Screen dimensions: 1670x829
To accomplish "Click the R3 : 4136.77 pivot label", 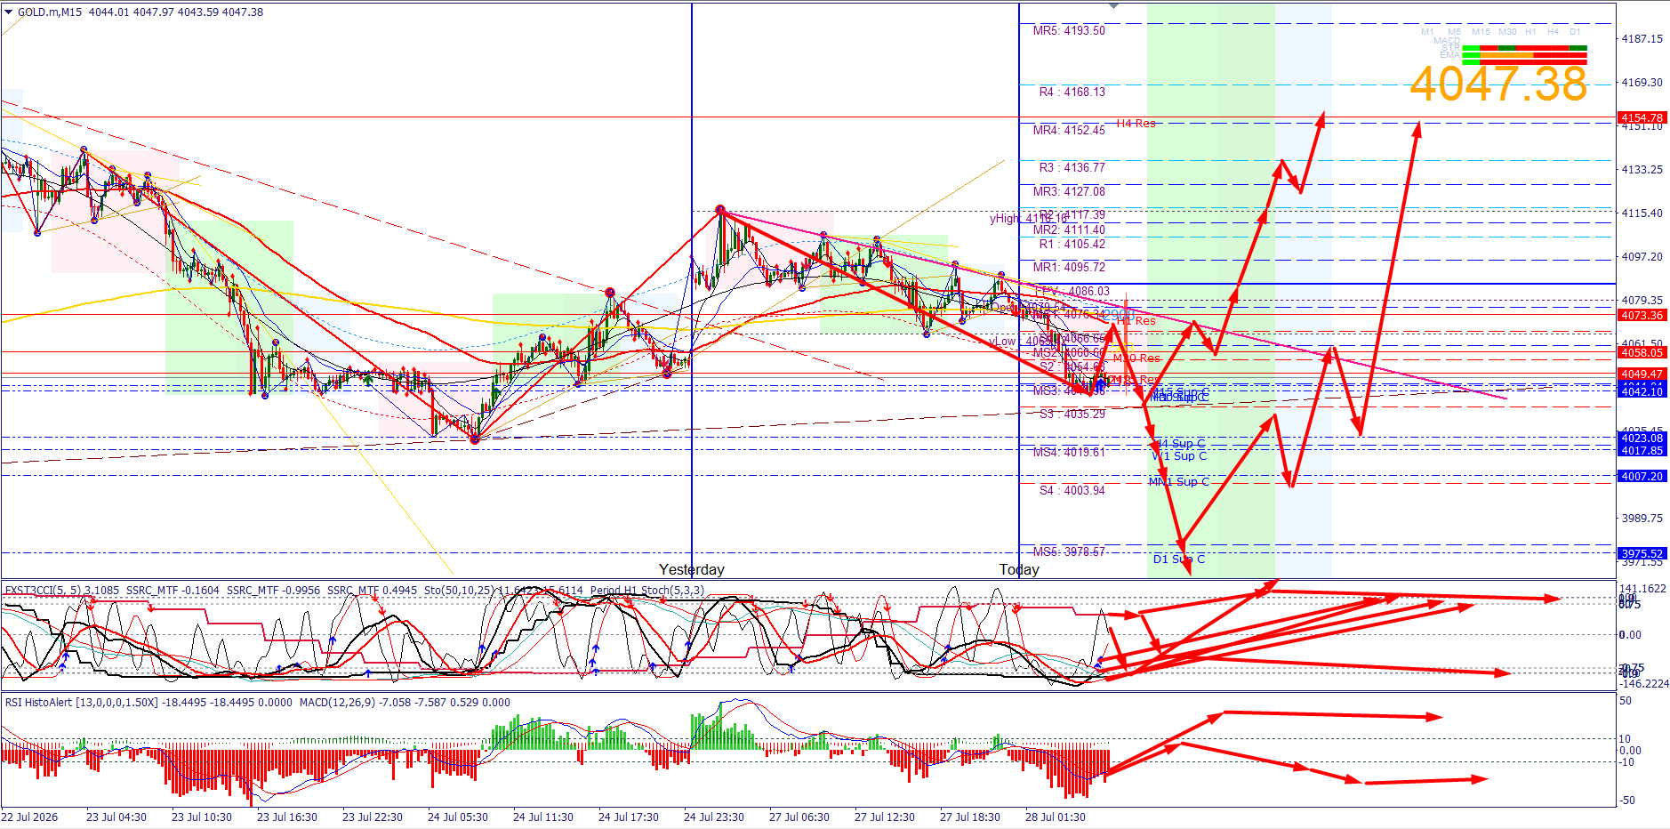I will 1072,167.
